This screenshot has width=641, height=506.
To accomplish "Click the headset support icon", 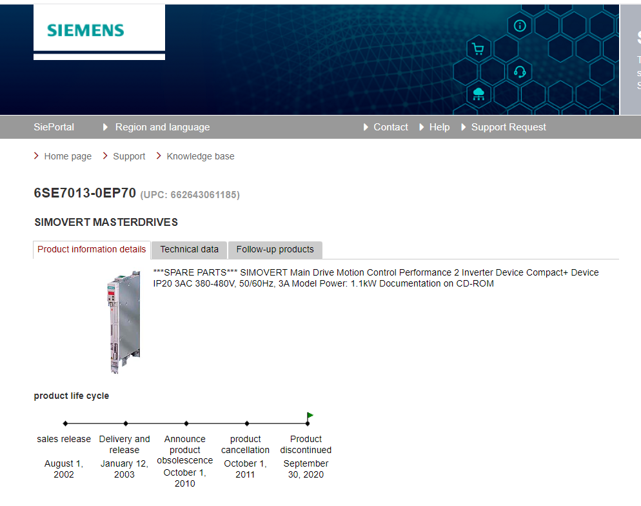I will coord(520,72).
